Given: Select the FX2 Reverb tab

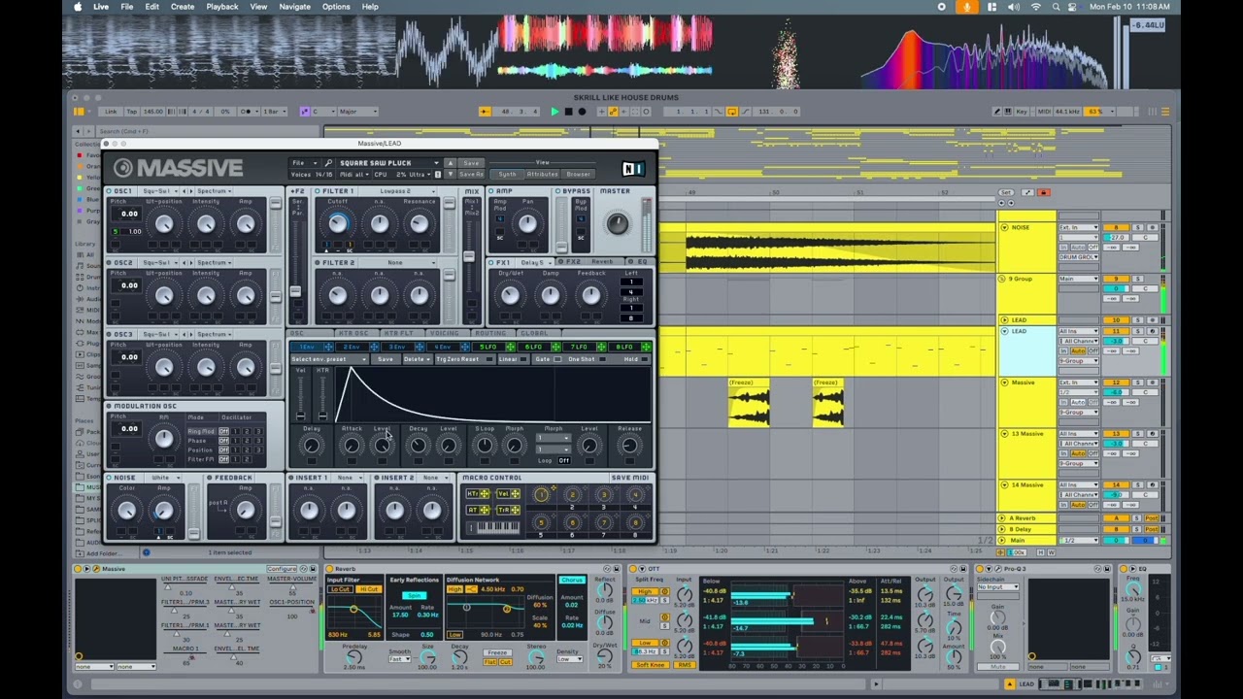Looking at the screenshot, I should 591,262.
